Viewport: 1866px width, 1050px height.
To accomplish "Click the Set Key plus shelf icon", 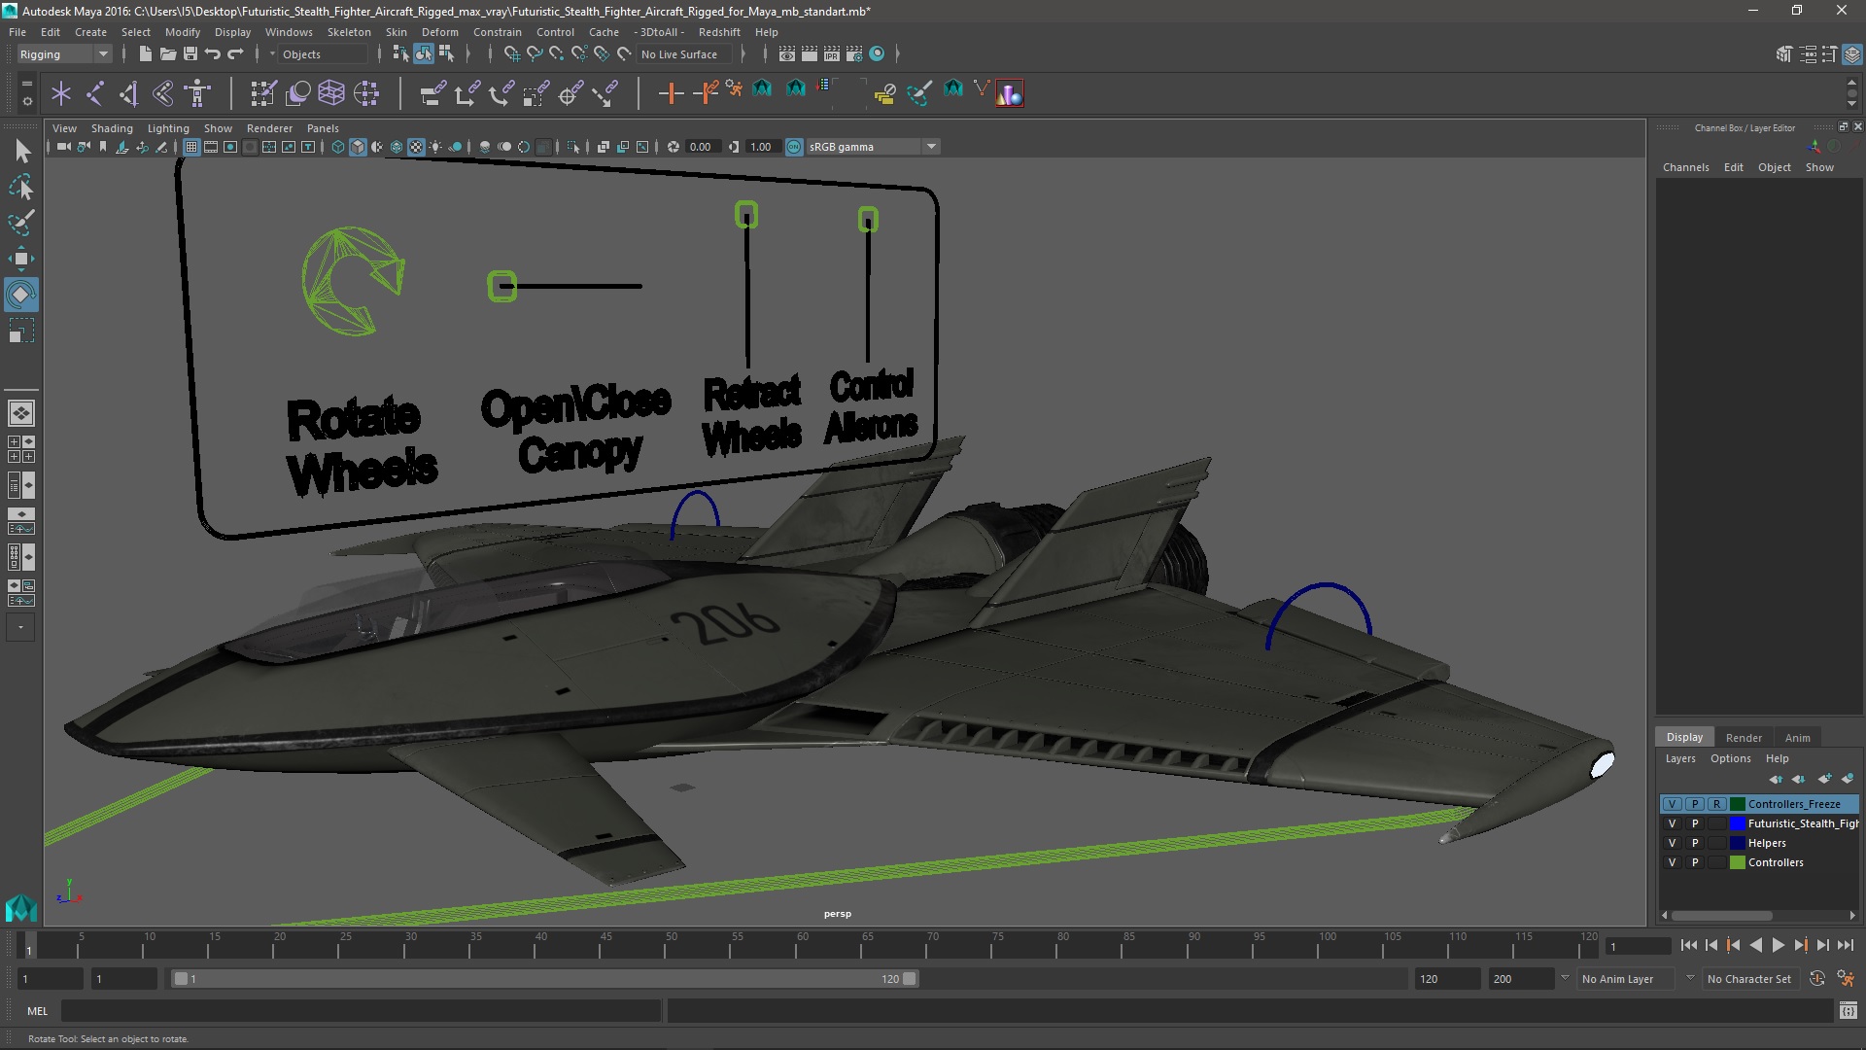I will (x=671, y=93).
